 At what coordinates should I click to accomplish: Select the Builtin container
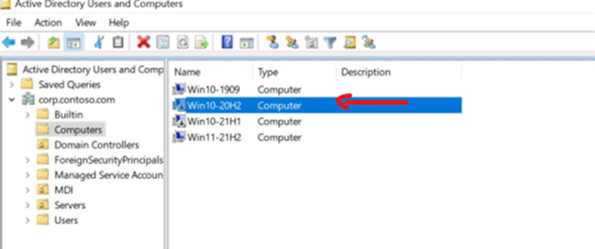click(68, 114)
